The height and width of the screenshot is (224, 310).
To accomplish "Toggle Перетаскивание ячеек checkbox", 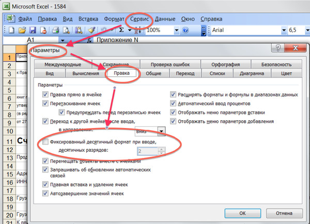I will 45,103.
